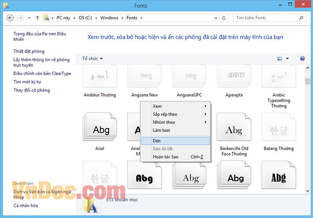
Task: Select the Aparajita font icon
Action: [234, 76]
